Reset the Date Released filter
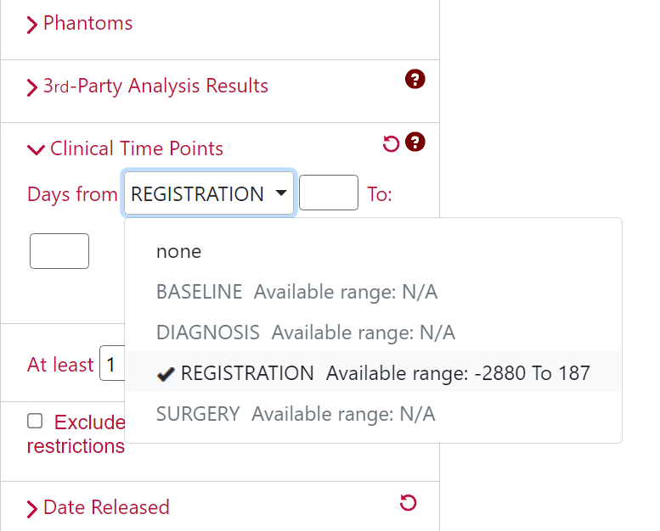The width and height of the screenshot is (660, 531). click(408, 502)
